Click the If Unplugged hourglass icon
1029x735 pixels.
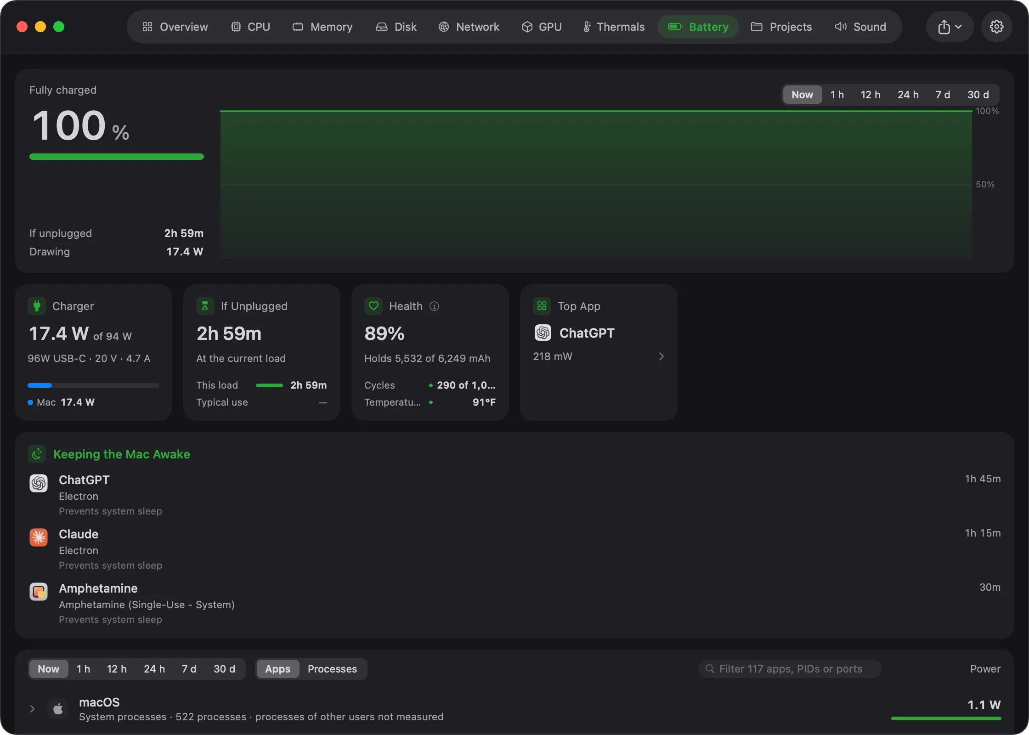click(205, 306)
